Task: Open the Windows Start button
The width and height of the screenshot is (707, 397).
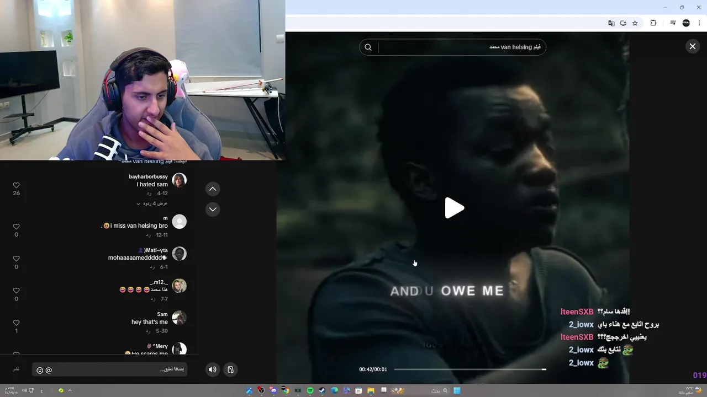Action: (x=457, y=390)
